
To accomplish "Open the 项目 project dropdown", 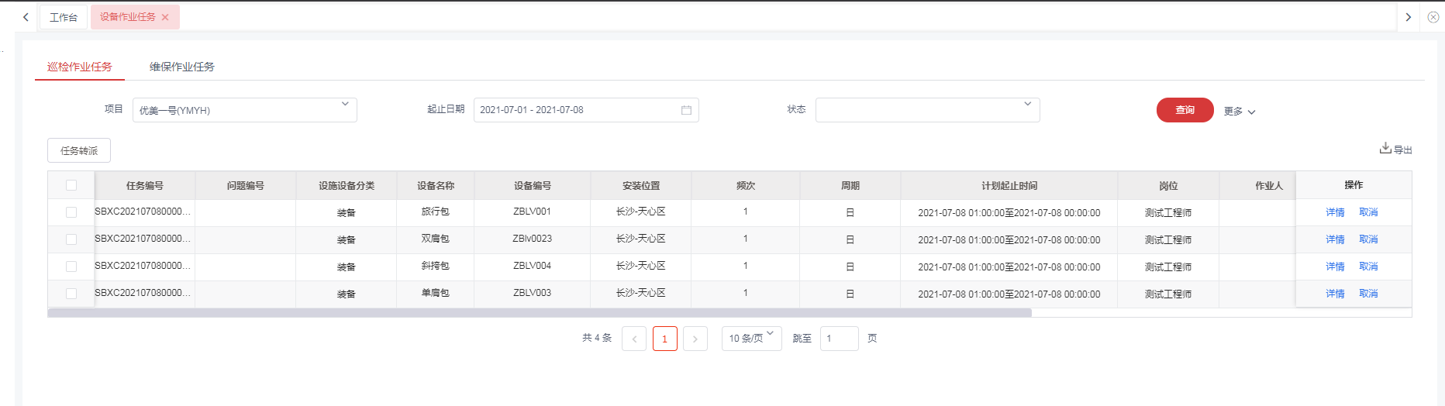I will (x=244, y=110).
